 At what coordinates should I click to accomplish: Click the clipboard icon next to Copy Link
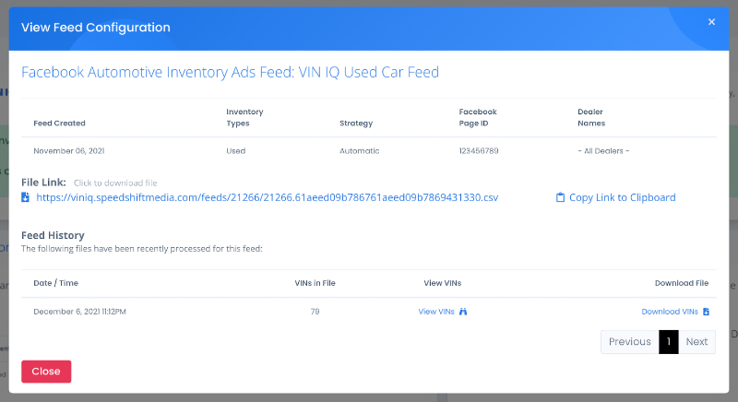[x=560, y=197]
